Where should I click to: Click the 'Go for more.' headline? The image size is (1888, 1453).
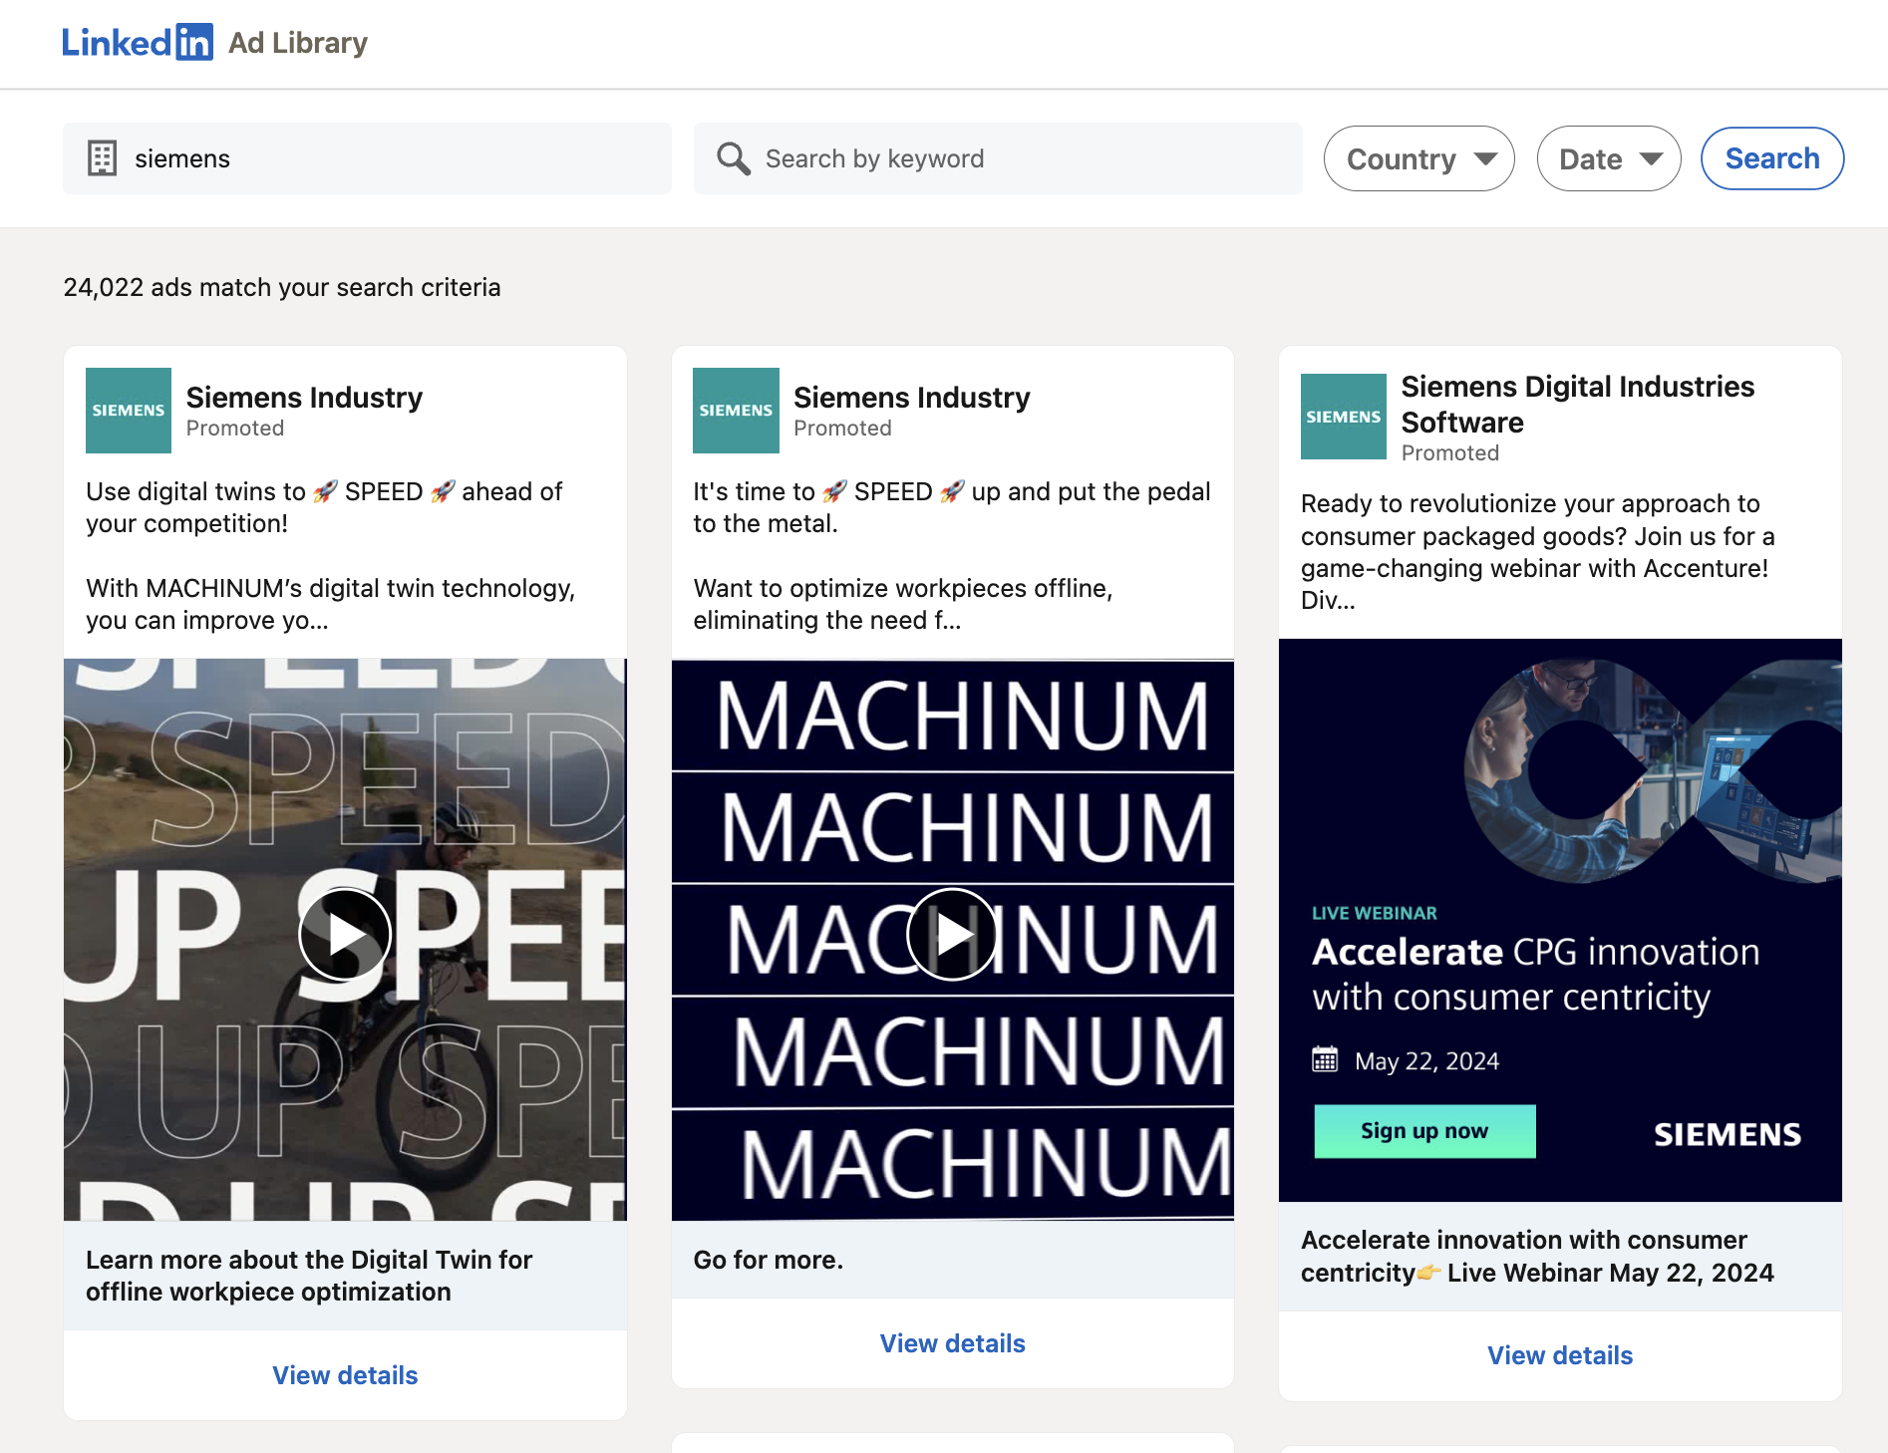(768, 1260)
